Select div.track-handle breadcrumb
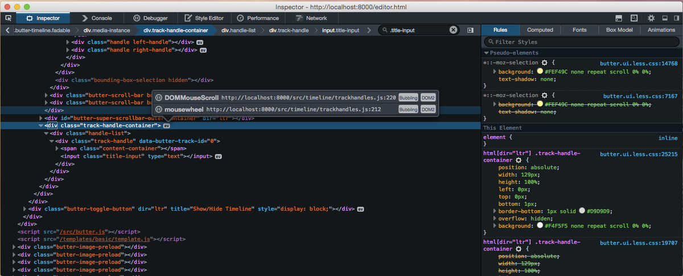Screen dimensions: 683x276 (x=289, y=30)
